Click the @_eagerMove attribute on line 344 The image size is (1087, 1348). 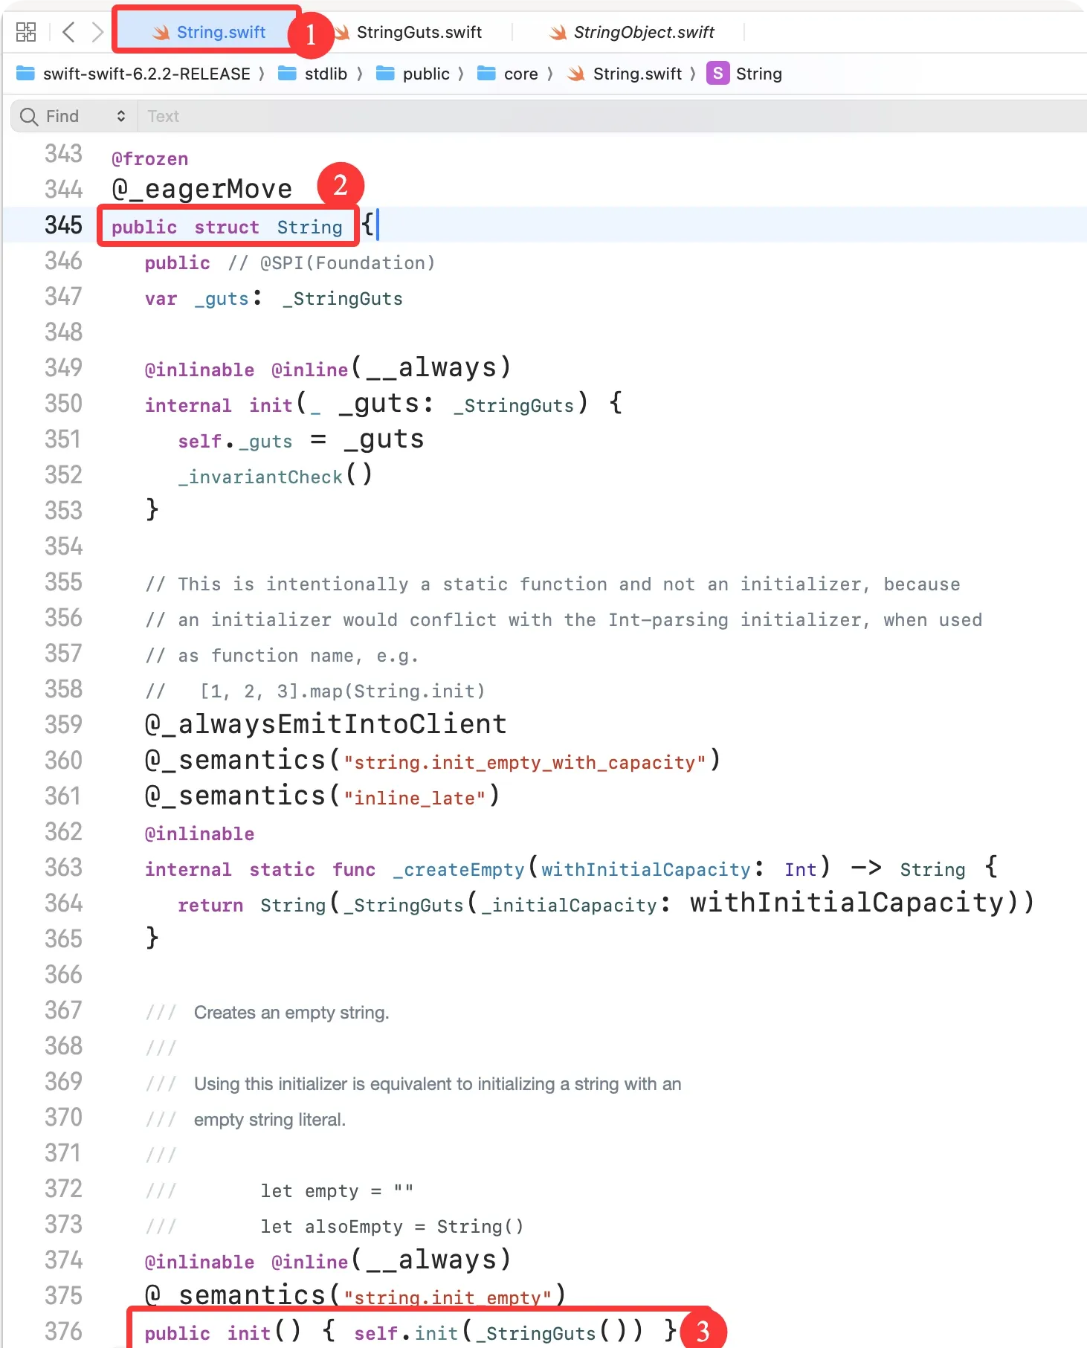(x=202, y=189)
